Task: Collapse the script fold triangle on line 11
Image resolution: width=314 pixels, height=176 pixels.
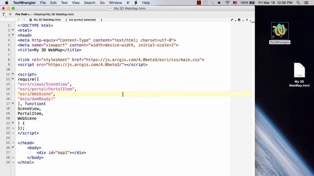Action: (x=13, y=74)
